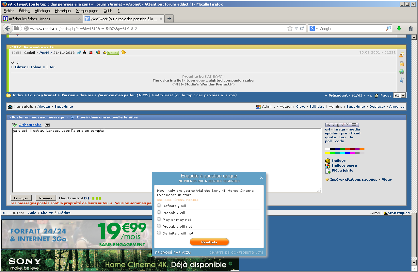Open the Google search engine dropdown
Image resolution: width=418 pixels, height=272 pixels.
click(x=313, y=29)
